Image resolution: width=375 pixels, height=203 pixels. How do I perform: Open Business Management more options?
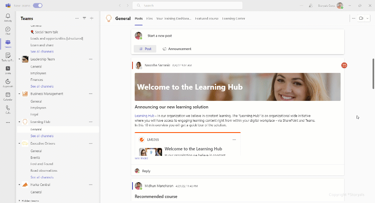coord(91,94)
